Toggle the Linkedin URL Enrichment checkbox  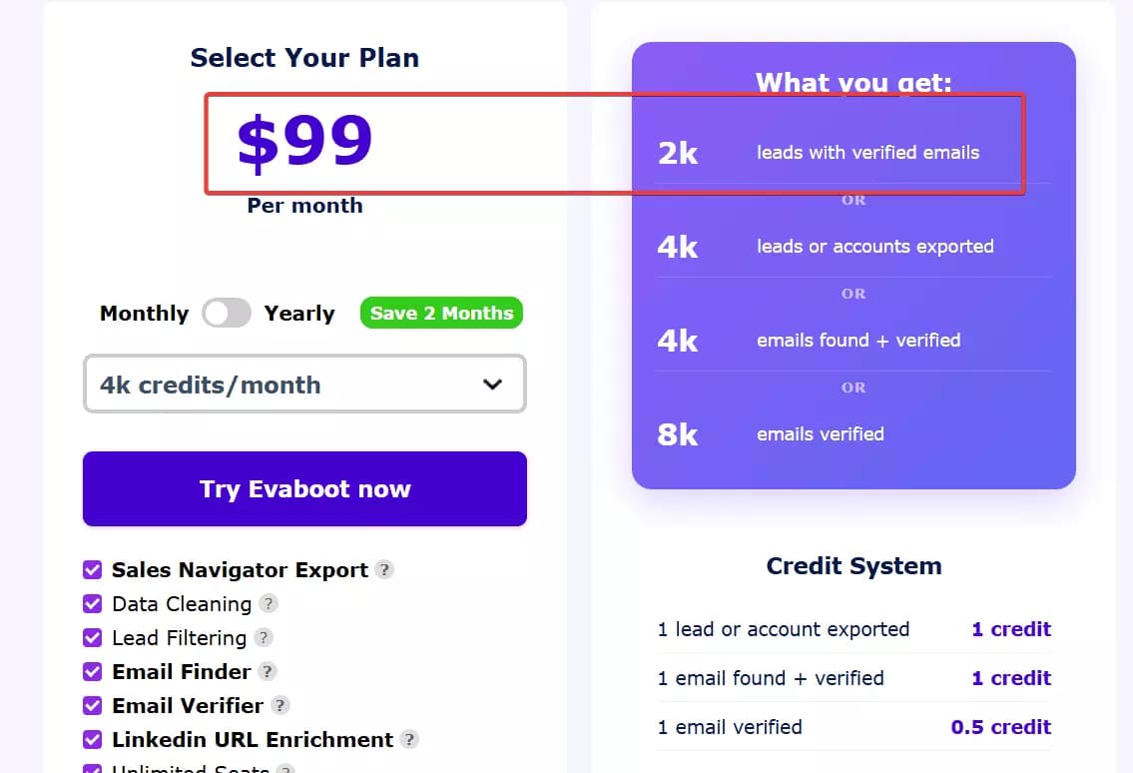(92, 740)
